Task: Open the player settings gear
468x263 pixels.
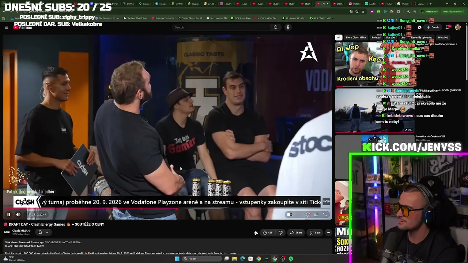Action: click(x=307, y=214)
